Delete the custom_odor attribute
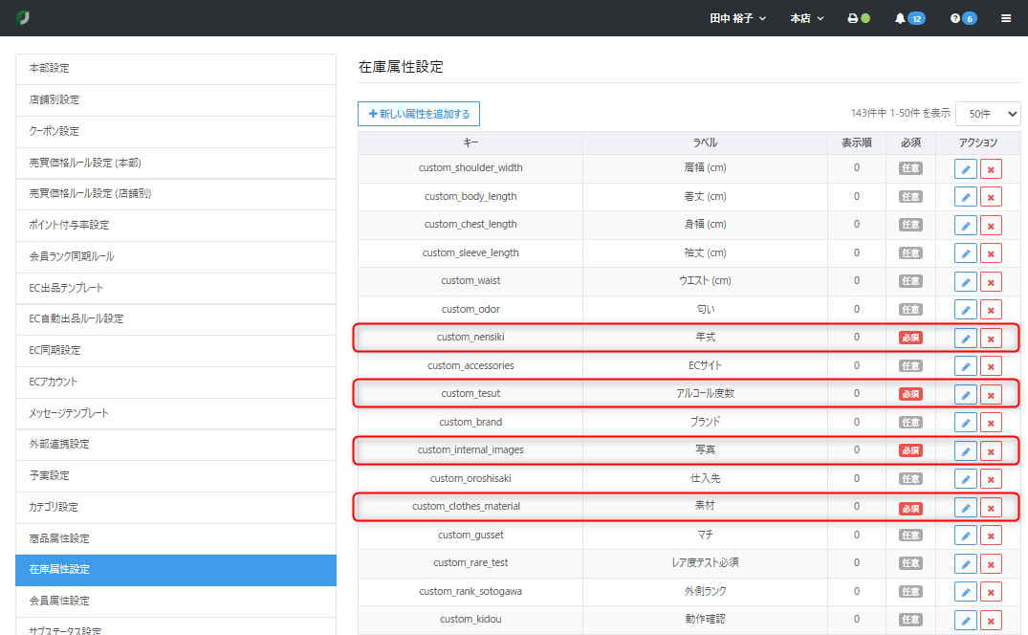The width and height of the screenshot is (1028, 635). pyautogui.click(x=992, y=311)
